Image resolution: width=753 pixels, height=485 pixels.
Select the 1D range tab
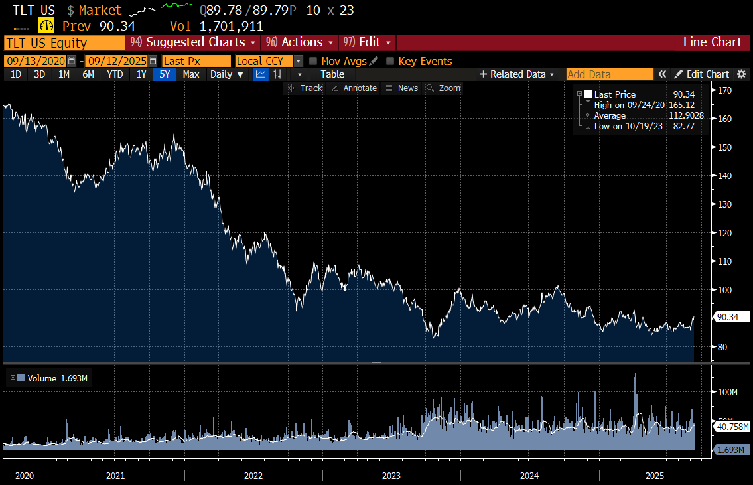16,74
